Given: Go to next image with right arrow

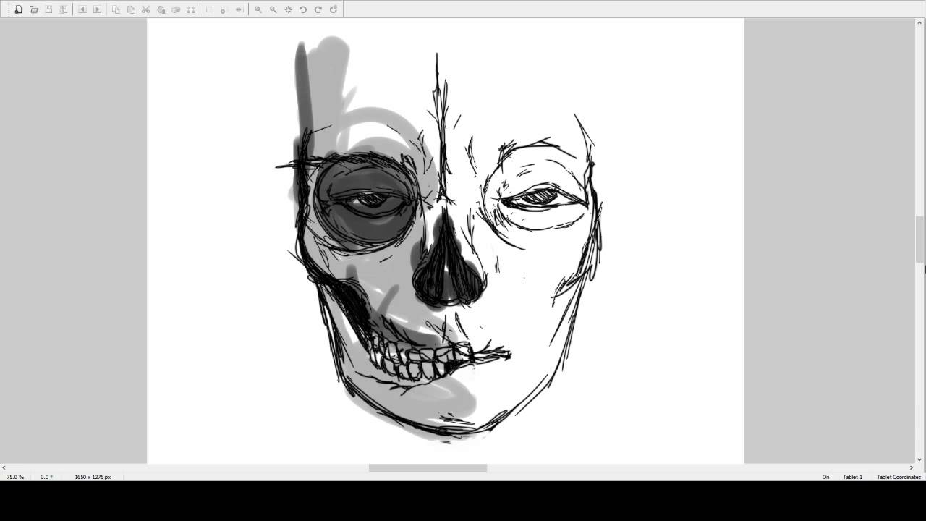Looking at the screenshot, I should tap(97, 9).
